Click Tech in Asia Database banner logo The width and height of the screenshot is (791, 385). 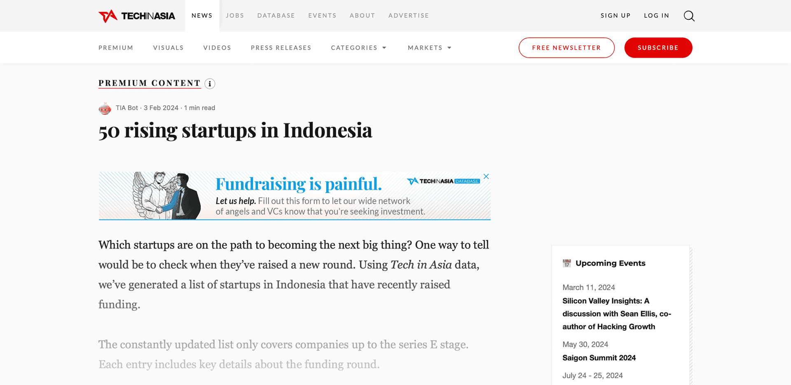point(443,181)
